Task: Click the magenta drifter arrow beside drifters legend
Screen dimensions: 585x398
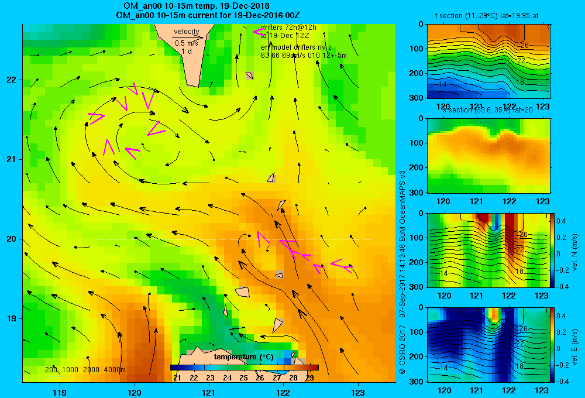Action: pyautogui.click(x=259, y=32)
